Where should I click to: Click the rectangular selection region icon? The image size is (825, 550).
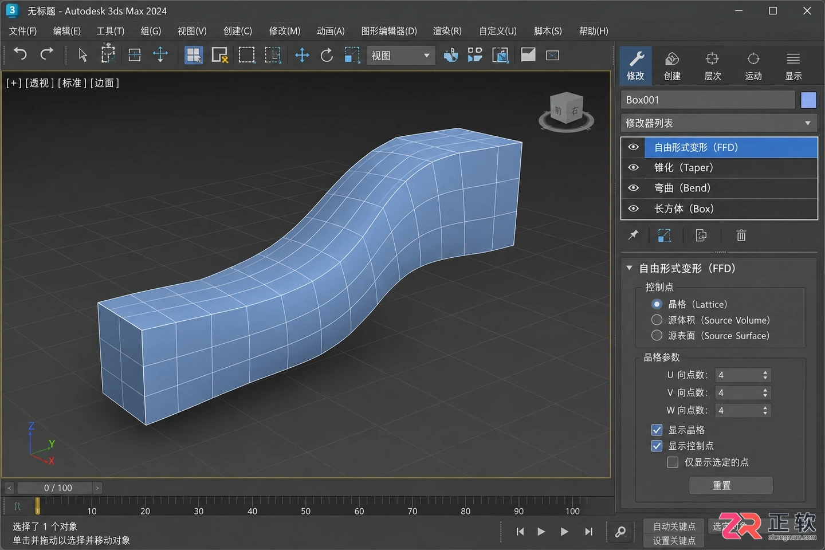[x=247, y=55]
